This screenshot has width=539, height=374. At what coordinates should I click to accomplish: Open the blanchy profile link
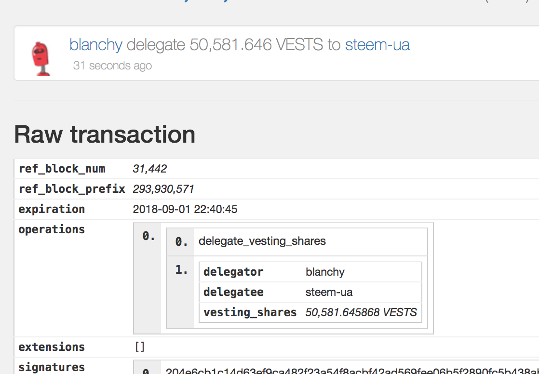point(95,45)
